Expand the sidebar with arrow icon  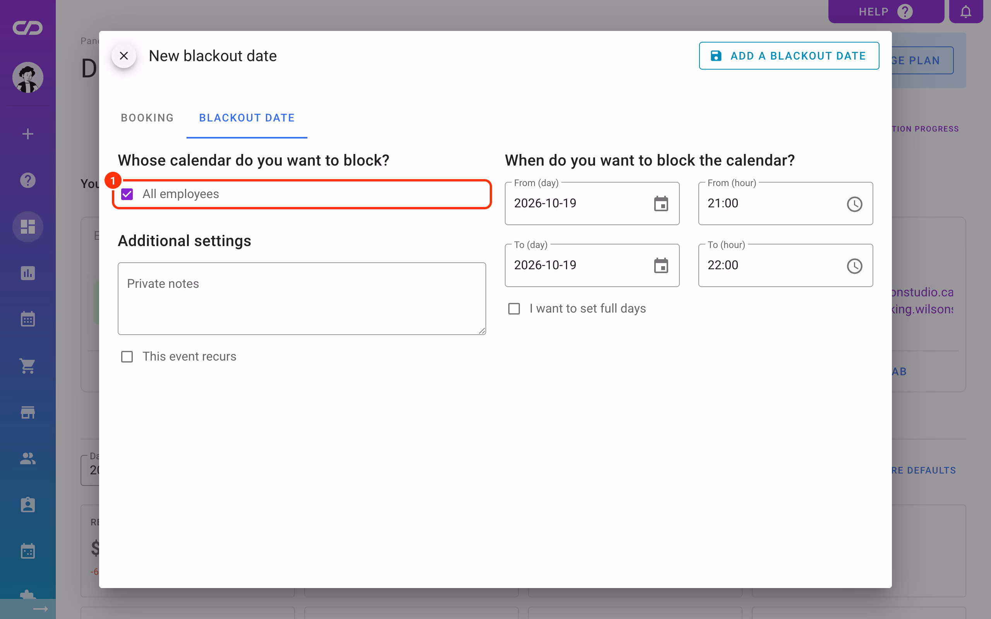pos(41,609)
